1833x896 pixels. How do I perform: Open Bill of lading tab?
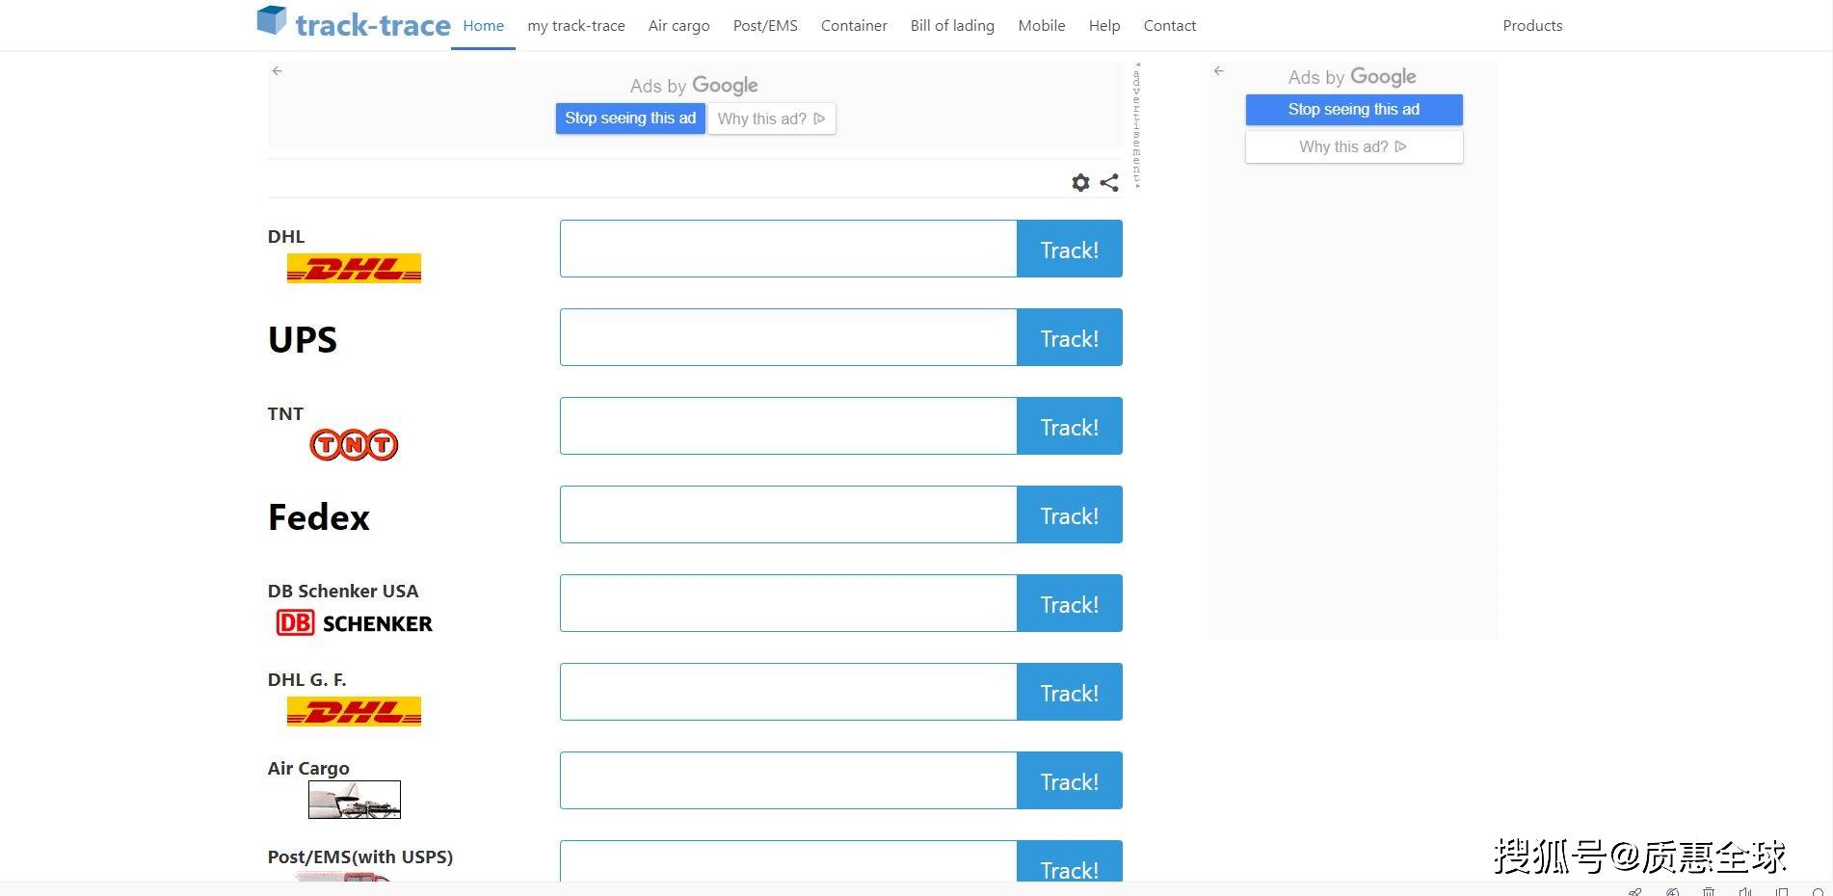click(952, 26)
